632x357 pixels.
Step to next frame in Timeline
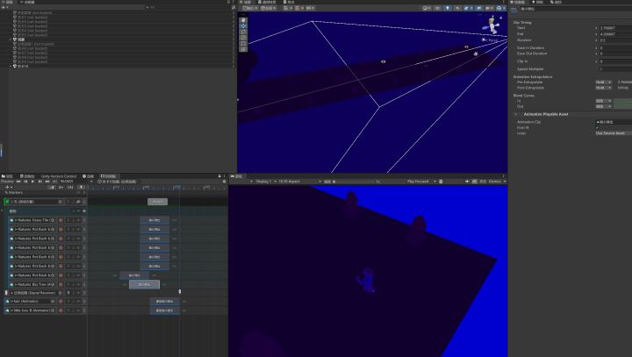point(39,182)
